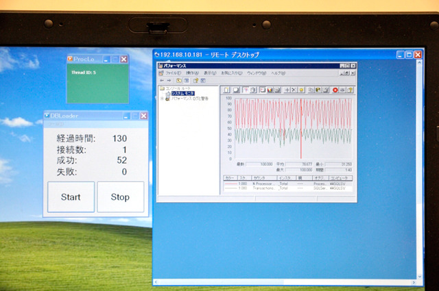Click Help icon at end of graph toolbar
Image resolution: width=439 pixels, height=291 pixels.
[x=350, y=90]
